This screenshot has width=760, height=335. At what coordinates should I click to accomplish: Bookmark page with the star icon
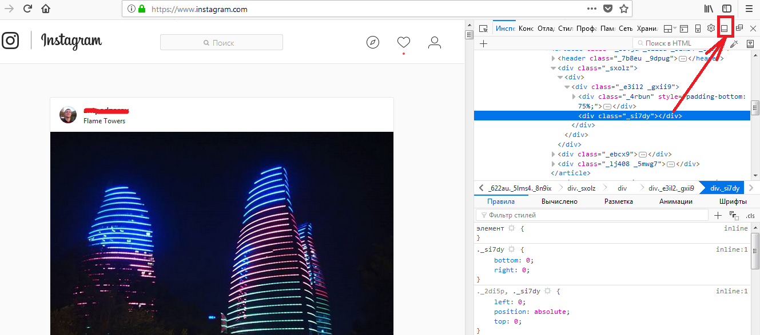(x=624, y=9)
